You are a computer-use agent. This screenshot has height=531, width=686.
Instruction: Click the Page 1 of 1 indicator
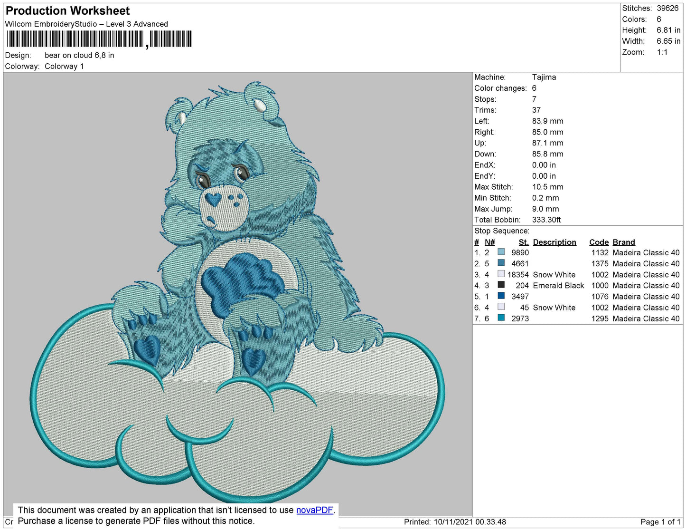point(660,521)
